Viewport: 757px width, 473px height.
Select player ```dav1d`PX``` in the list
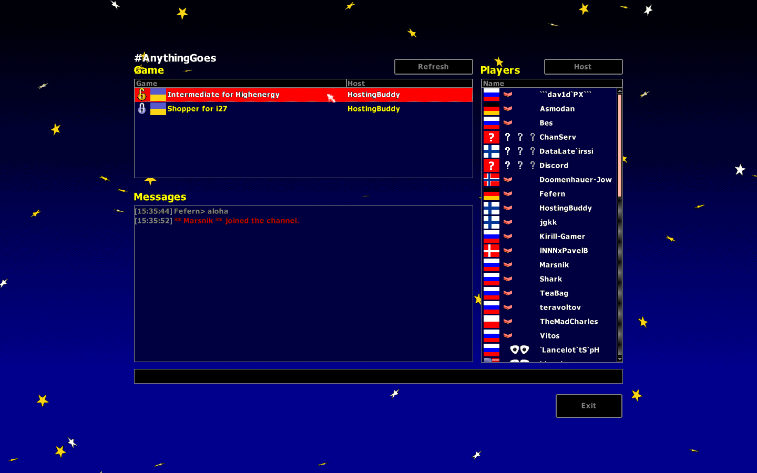[566, 95]
